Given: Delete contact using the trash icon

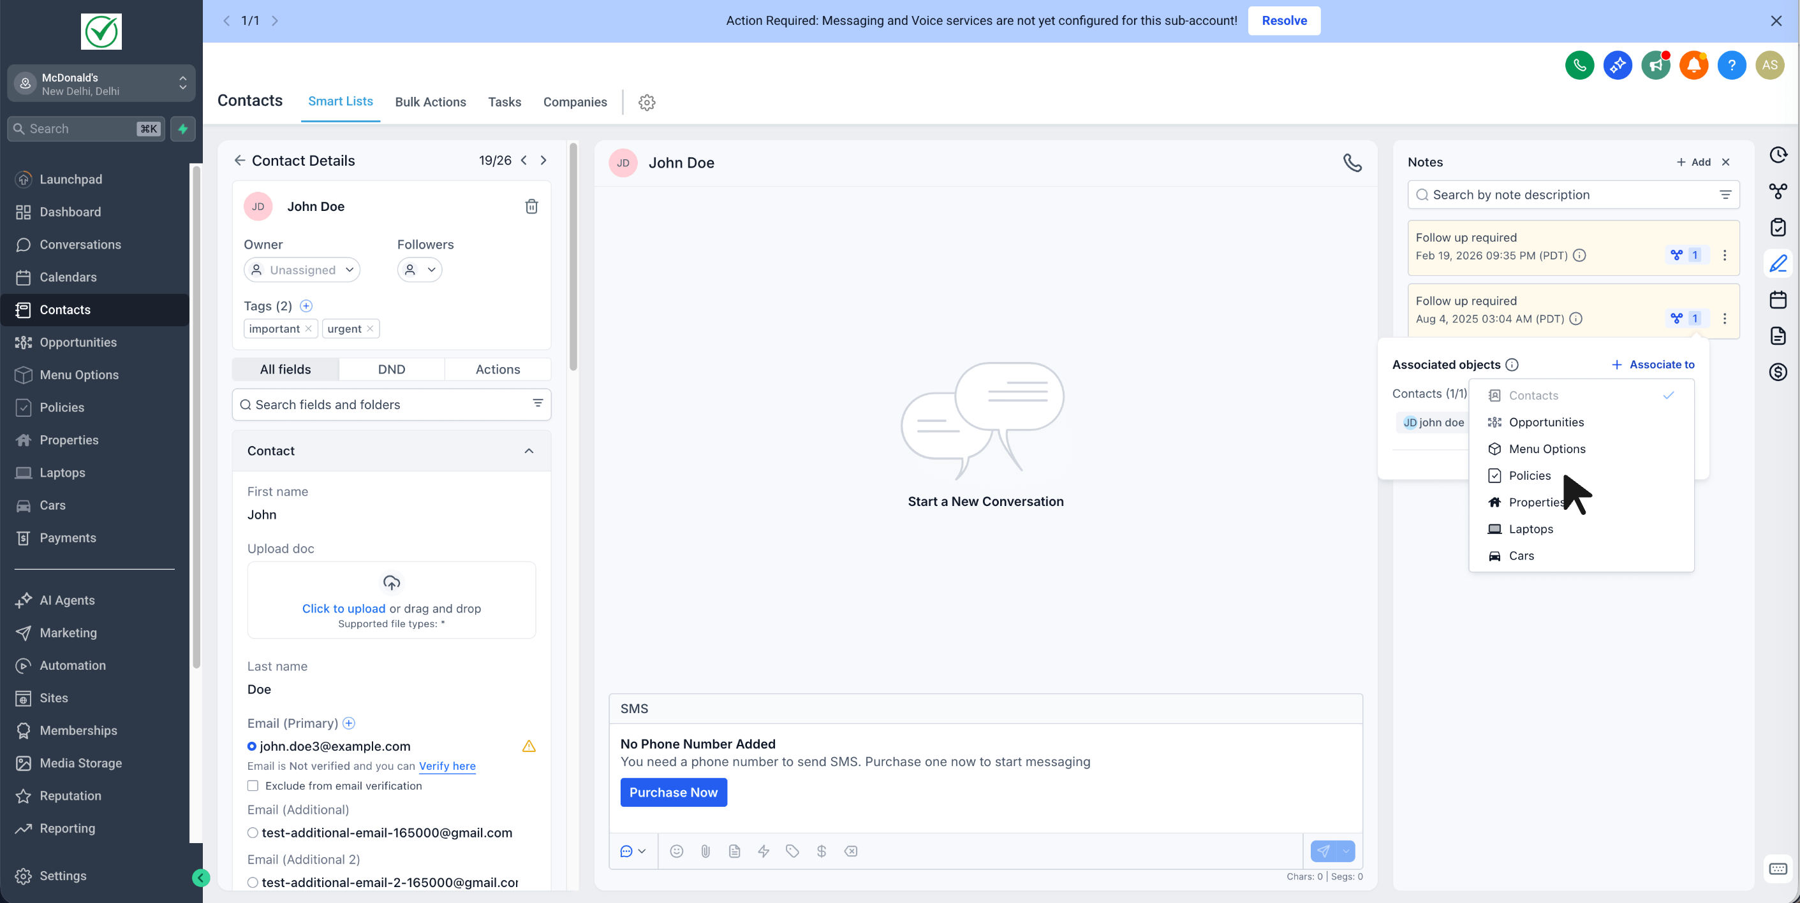Looking at the screenshot, I should [531, 206].
